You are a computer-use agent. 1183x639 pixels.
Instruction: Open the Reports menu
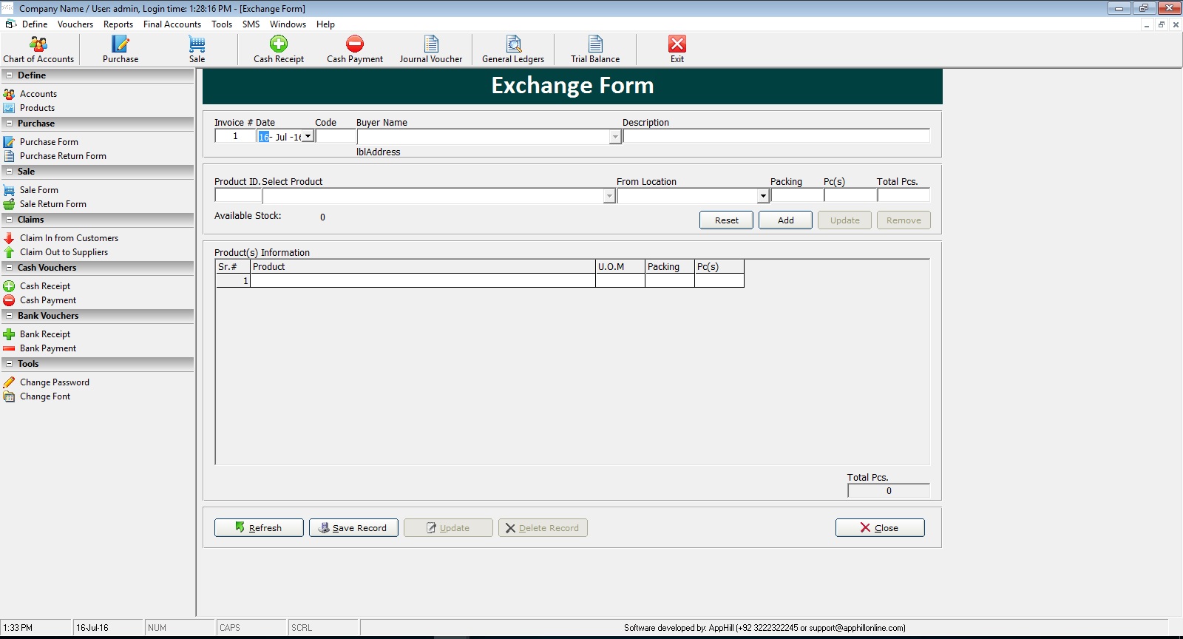tap(118, 24)
